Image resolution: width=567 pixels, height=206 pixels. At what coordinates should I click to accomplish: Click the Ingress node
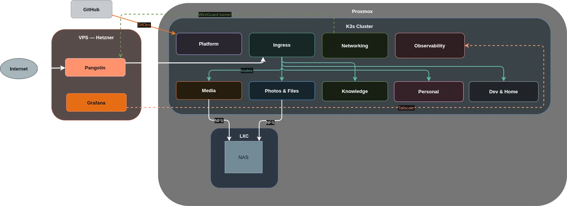282,45
